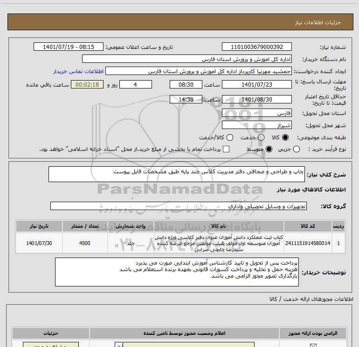Click the validity time field 14:30
Viewport: 359px width, 347px height.
coord(186,99)
